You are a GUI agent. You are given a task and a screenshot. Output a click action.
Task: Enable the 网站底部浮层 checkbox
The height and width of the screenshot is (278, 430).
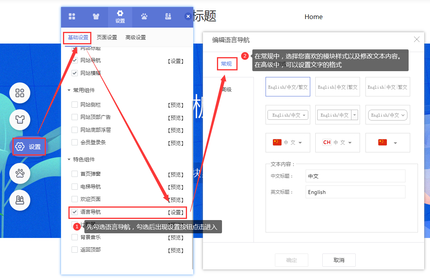pos(75,130)
